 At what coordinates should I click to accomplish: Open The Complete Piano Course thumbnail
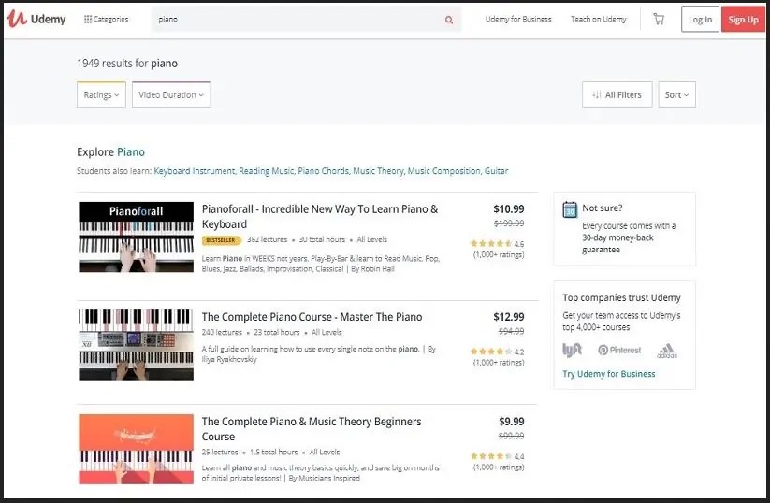(136, 344)
